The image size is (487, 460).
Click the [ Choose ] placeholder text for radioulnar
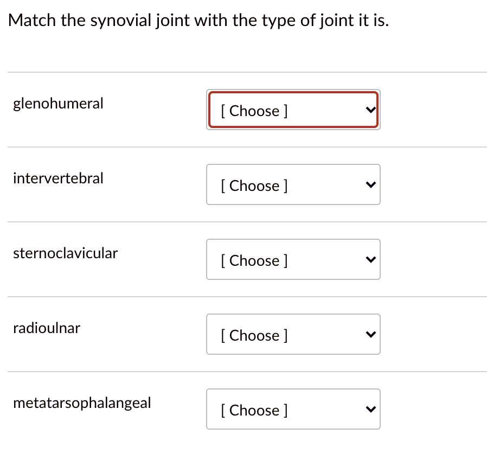coord(253,335)
